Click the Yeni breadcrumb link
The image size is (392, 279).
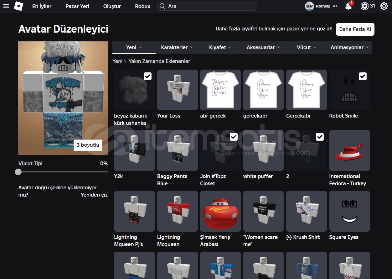[x=117, y=61]
